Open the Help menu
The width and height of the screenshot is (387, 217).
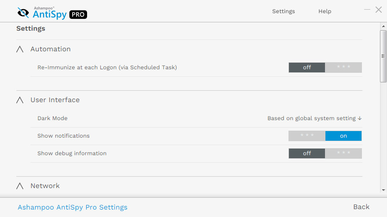(x=325, y=11)
